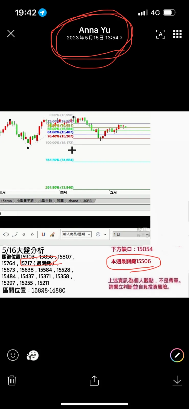Image resolution: width=189 pixels, height=409 pixels.
Task: Click the curve drawing tool in chart toolbar
Action: [15, 234]
